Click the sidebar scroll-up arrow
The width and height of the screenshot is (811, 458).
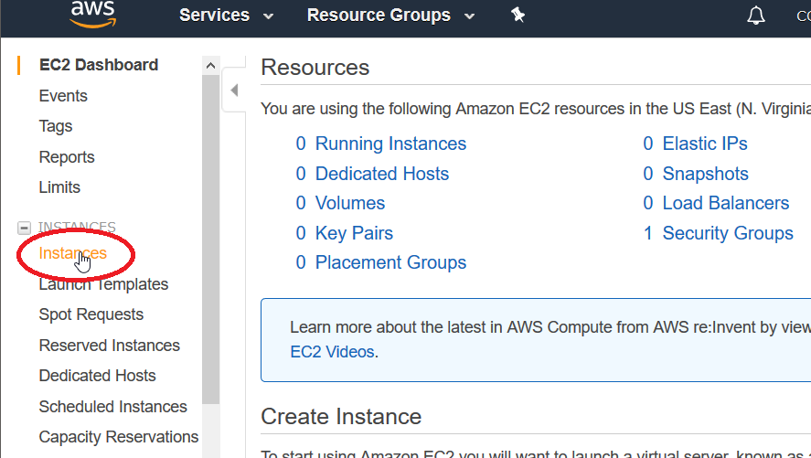click(x=210, y=65)
